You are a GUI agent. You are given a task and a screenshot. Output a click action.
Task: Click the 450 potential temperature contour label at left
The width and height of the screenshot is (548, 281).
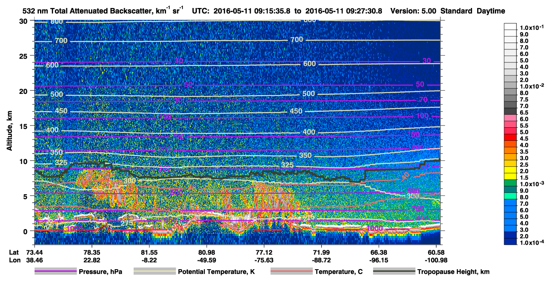coord(61,111)
